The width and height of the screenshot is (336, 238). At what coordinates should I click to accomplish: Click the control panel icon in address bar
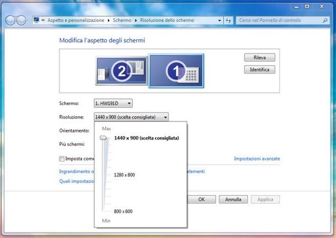point(36,20)
